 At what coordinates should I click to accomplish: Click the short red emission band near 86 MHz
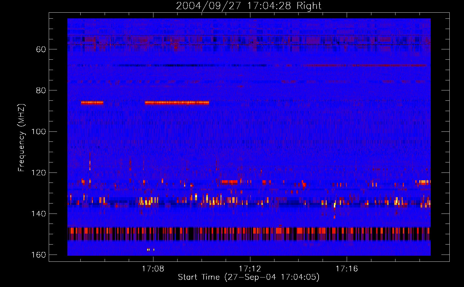pyautogui.click(x=92, y=102)
